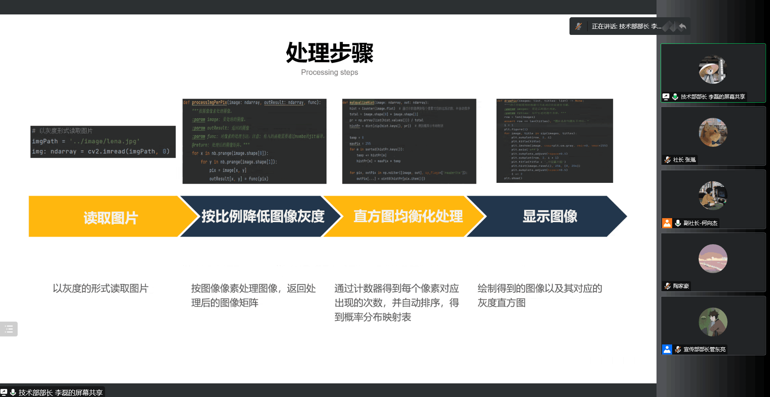Image resolution: width=770 pixels, height=397 pixels.
Task: Toggle microphone icon for 副社长-何向杰
Action: coord(678,223)
